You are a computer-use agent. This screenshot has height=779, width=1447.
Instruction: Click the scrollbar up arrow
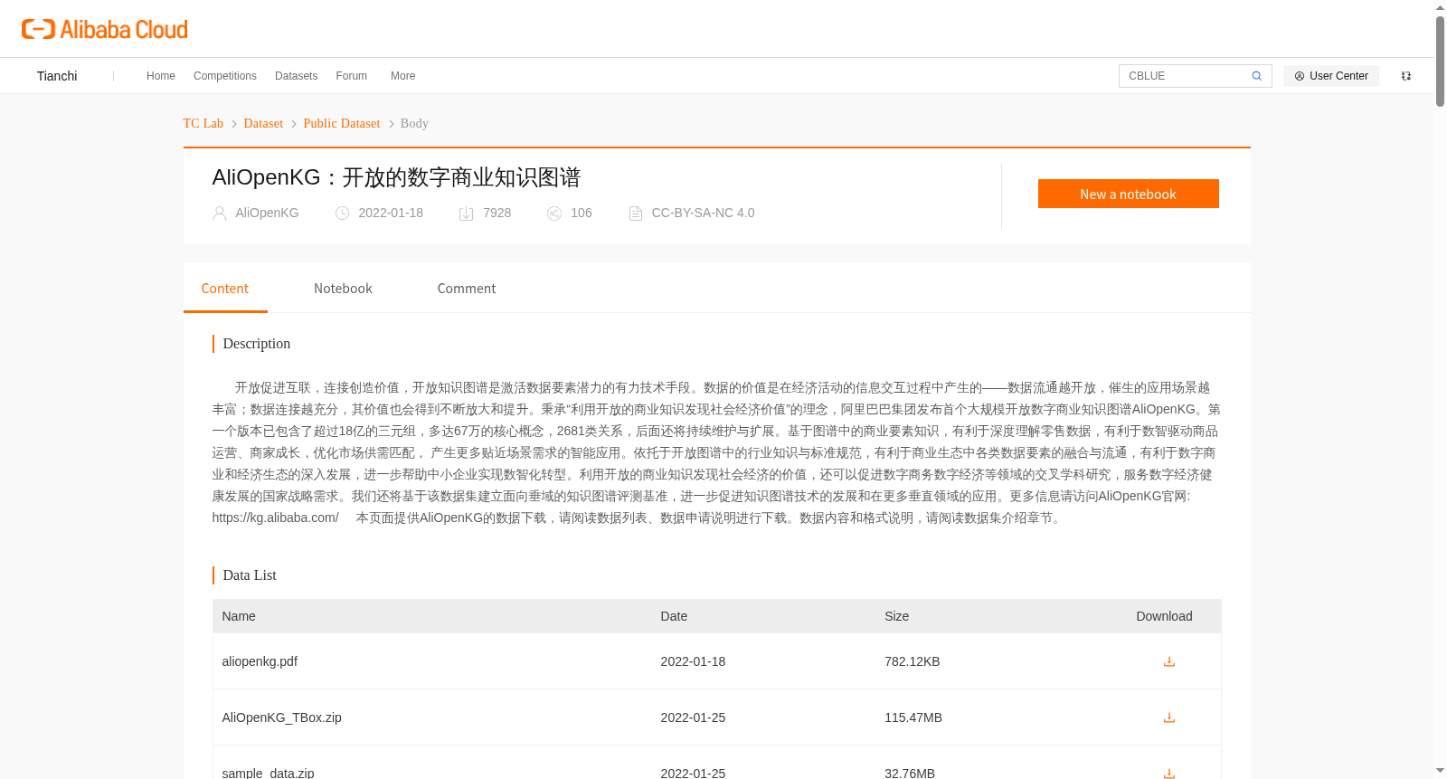1440,7
